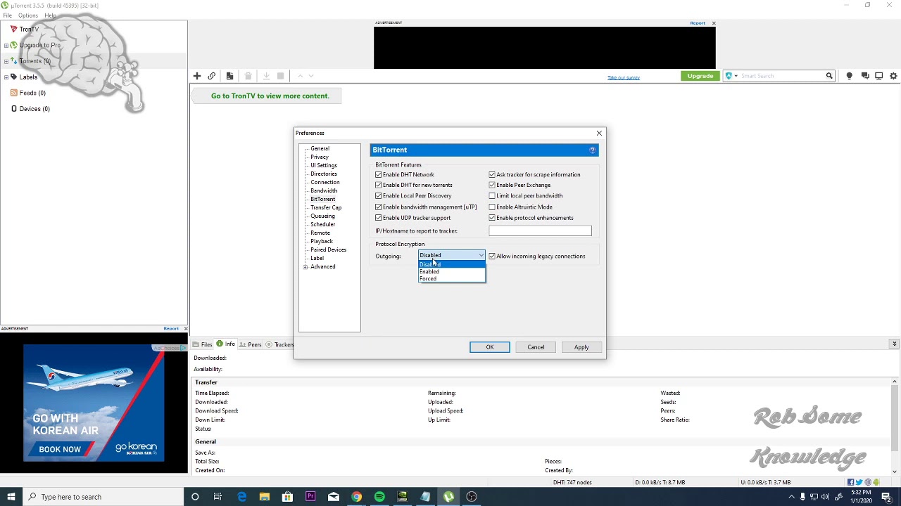Click the Smart Search input field

[781, 76]
